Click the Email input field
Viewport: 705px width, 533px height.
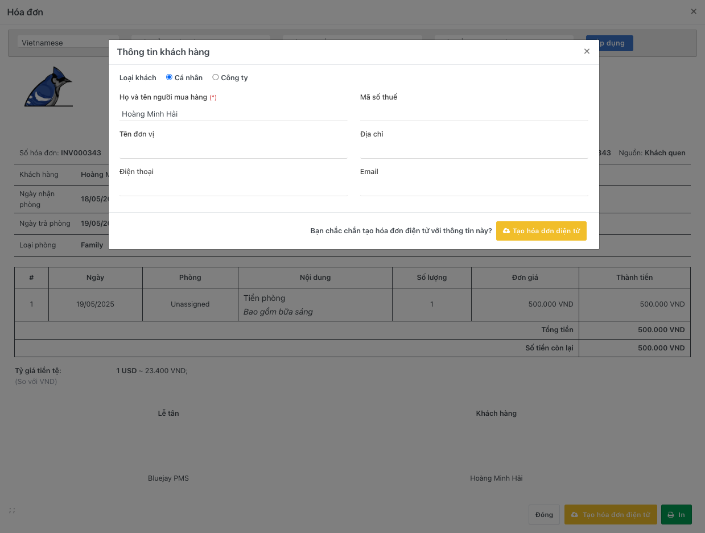474,189
